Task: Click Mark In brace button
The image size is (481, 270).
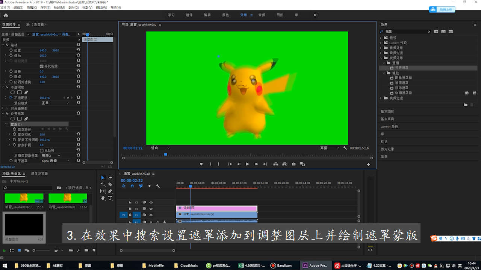Action: point(210,164)
